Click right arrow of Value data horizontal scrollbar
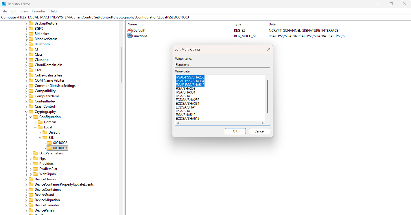 (x=263, y=123)
